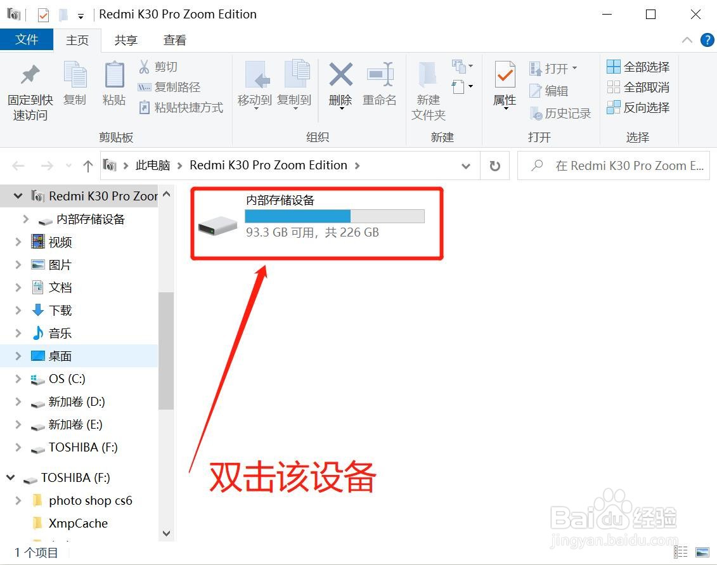Click the Refresh button beside address bar
Screen dimensions: 717x565
[x=494, y=166]
